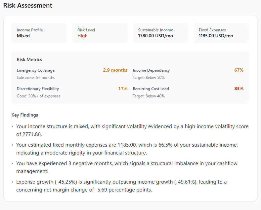Select the Income Profile Mixed card
The height and width of the screenshot is (210, 261).
[x=39, y=33]
